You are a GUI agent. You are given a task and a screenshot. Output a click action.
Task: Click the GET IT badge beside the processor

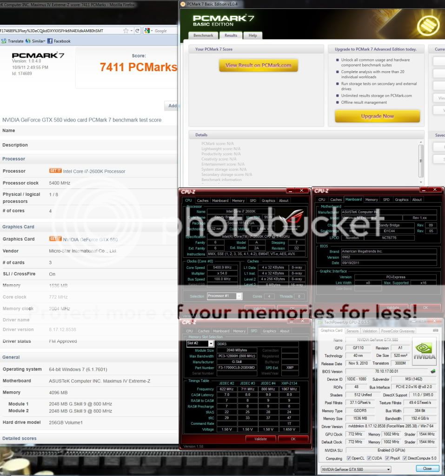coord(55,171)
